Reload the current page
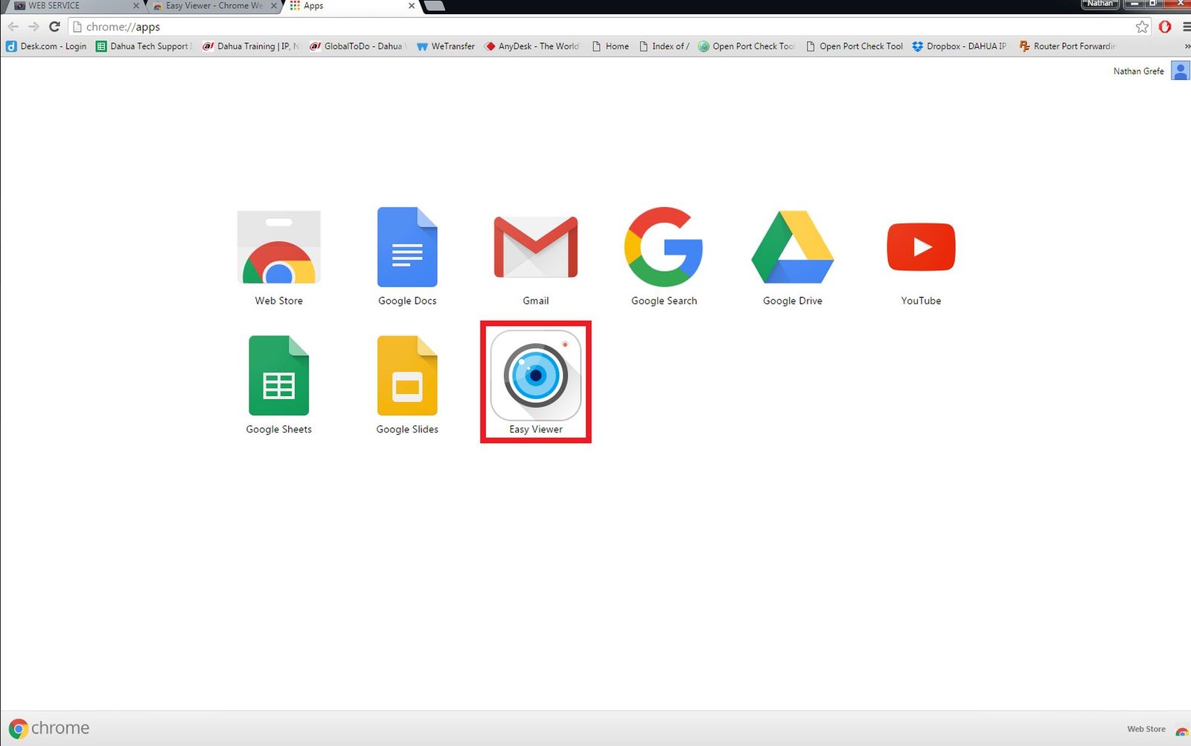The height and width of the screenshot is (746, 1191). [54, 27]
